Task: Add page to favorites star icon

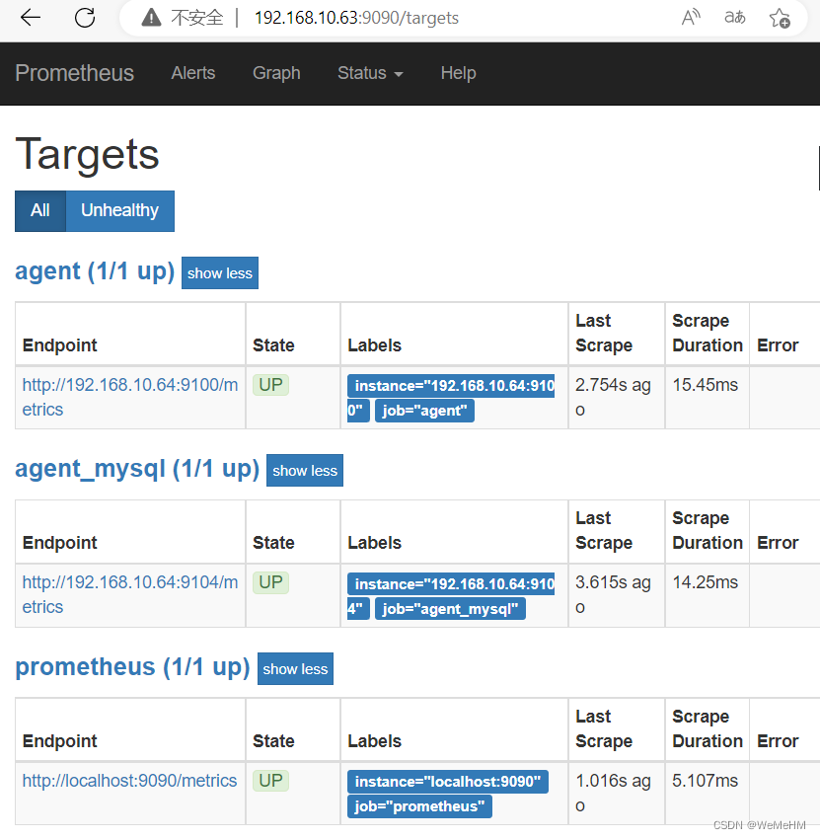Action: click(780, 18)
